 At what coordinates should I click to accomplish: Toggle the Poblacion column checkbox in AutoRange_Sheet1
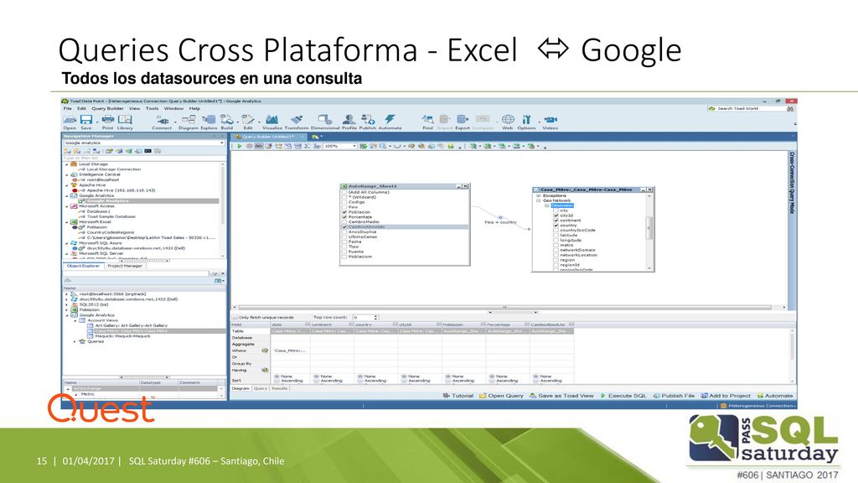pos(344,212)
